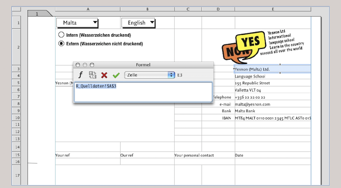Select Extern (Wasserzeichen nicht druckend) option

(62, 44)
